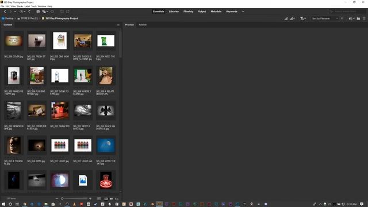Click the thumbnail quality triangle icon
Viewport: 368px width, 207px height.
(286, 18)
